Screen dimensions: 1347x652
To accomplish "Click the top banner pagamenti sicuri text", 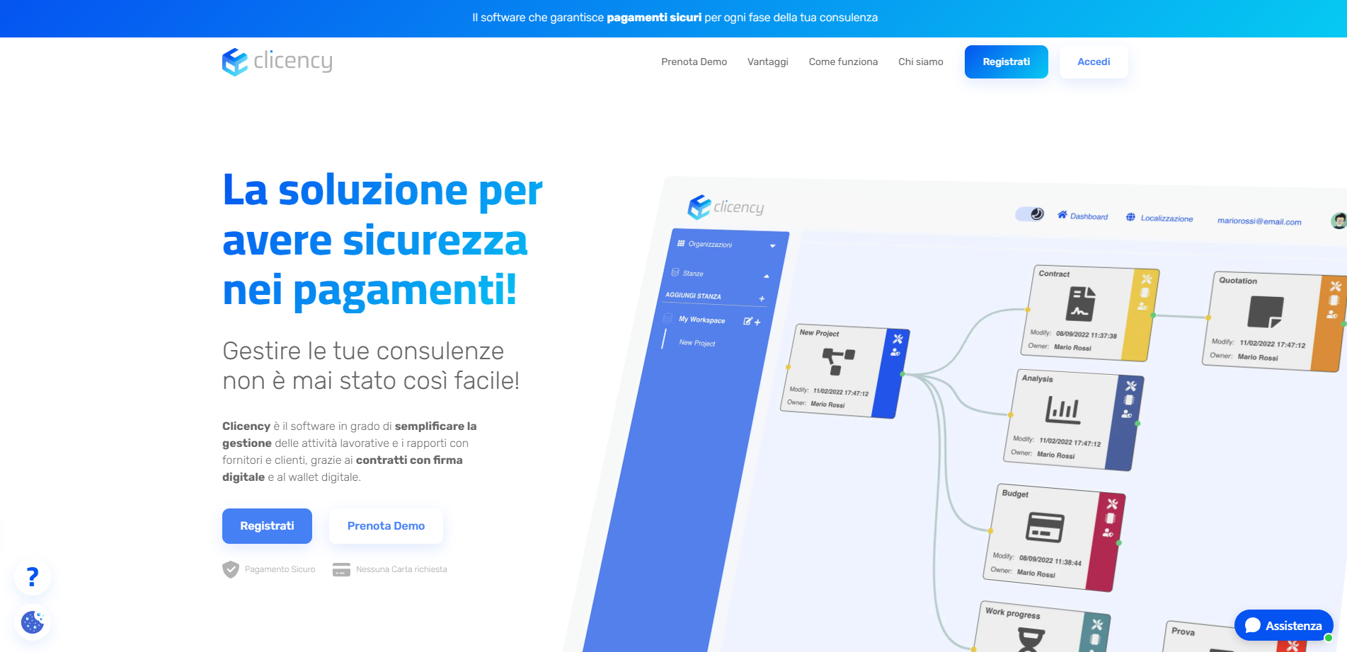I will (x=654, y=18).
